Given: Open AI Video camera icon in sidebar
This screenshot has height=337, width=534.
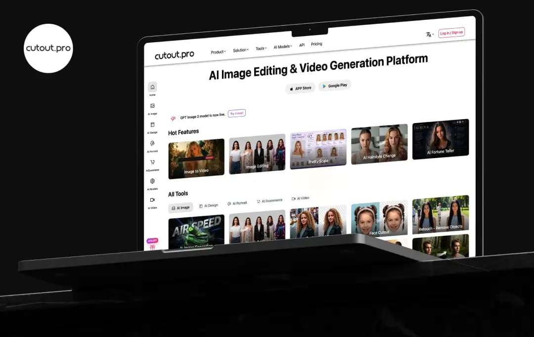Looking at the screenshot, I should point(152,200).
